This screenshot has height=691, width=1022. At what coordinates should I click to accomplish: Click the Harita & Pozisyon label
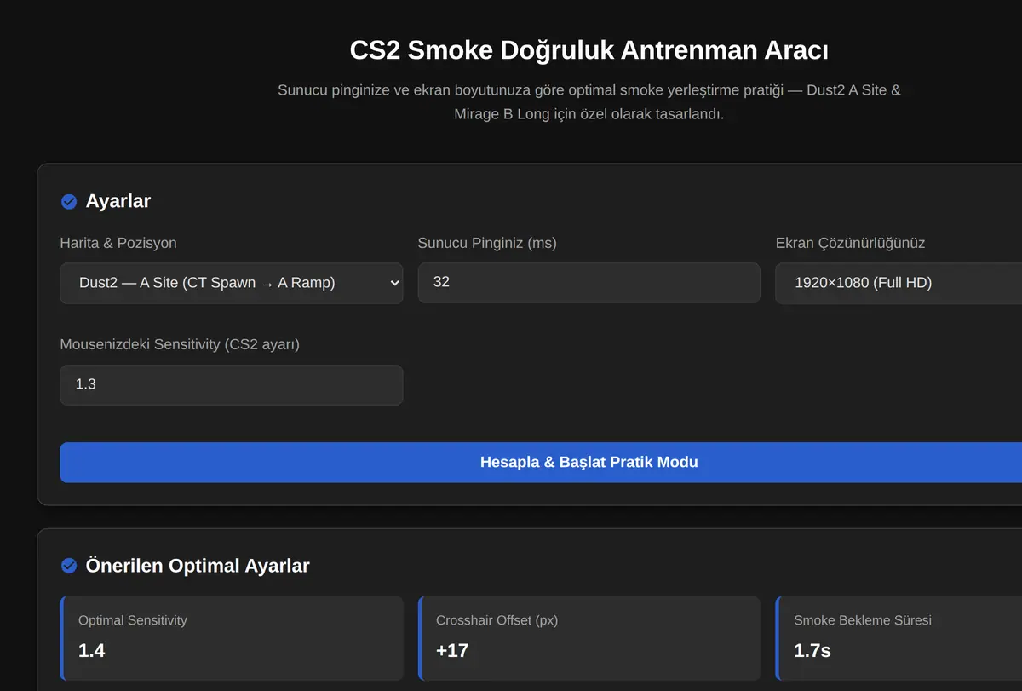pyautogui.click(x=118, y=243)
